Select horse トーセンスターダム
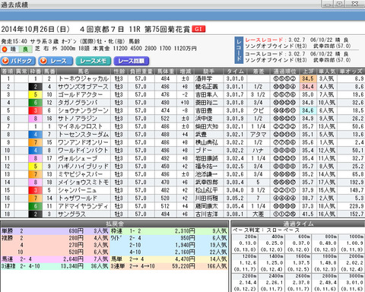 pos(84,135)
